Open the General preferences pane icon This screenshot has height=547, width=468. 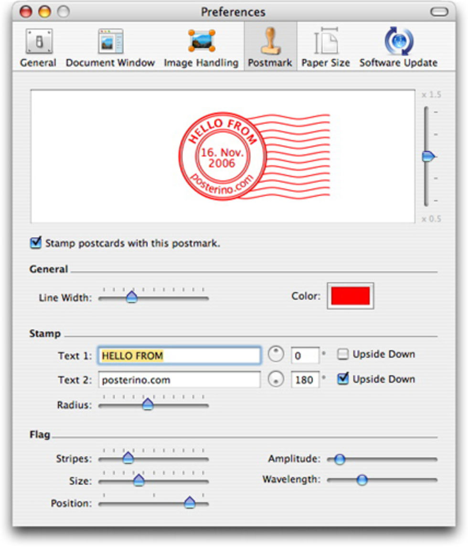coord(38,42)
